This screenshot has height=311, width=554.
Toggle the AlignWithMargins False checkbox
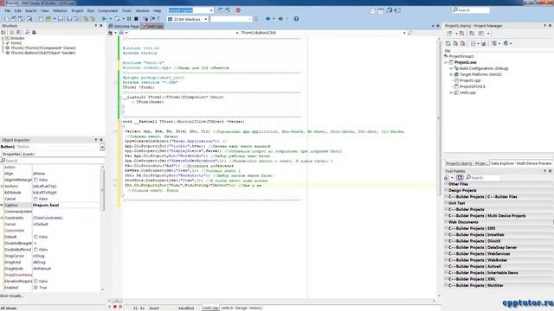click(x=35, y=180)
